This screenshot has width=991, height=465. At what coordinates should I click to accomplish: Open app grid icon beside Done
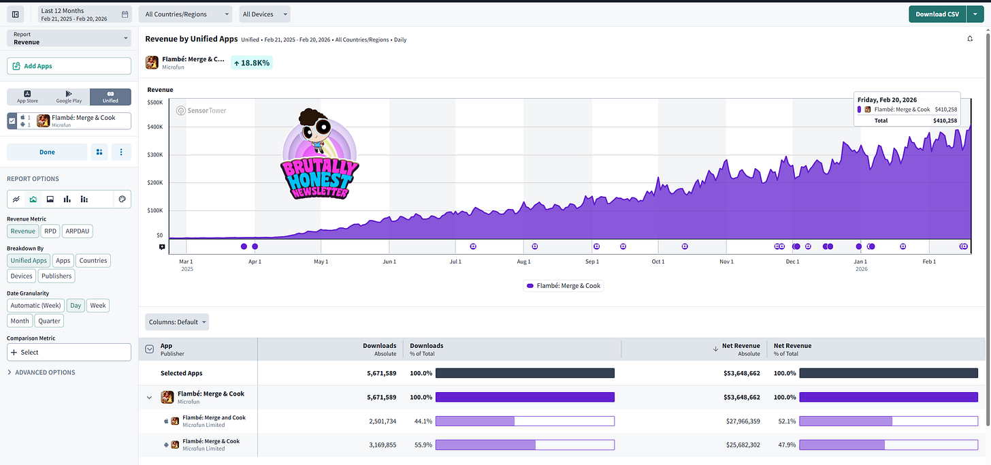tap(99, 152)
